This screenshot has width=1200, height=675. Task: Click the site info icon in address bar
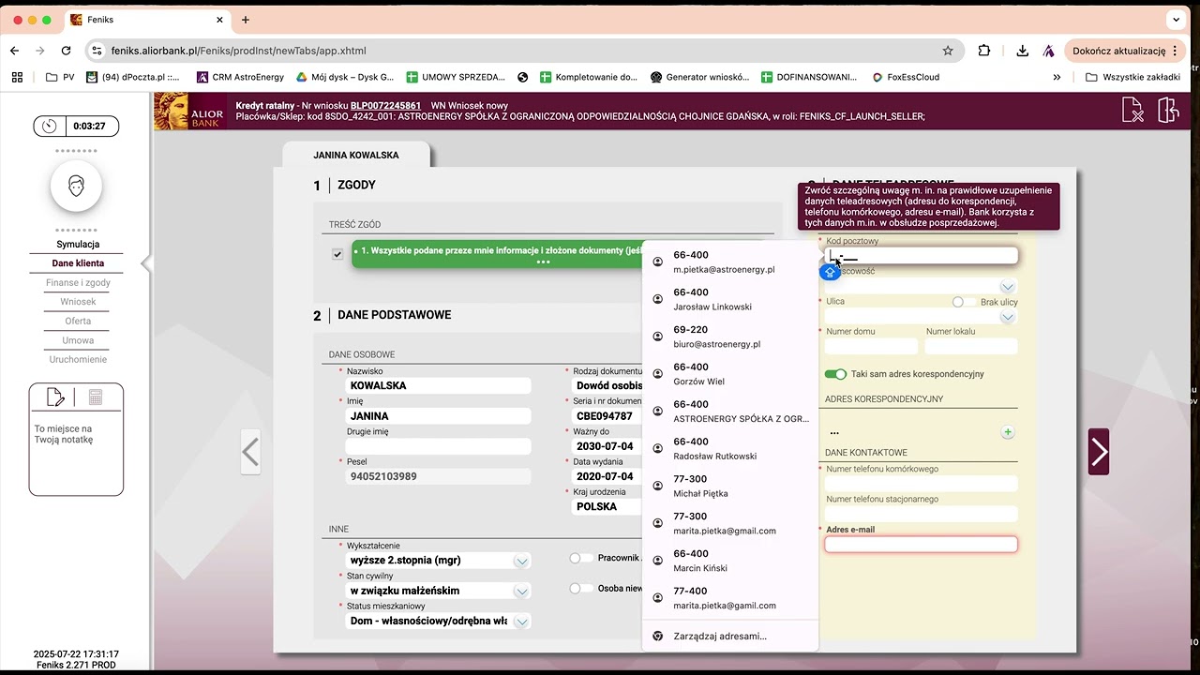click(x=97, y=51)
